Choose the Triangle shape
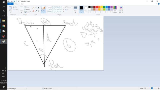Screen dimensions: 160x90 [61, 7]
